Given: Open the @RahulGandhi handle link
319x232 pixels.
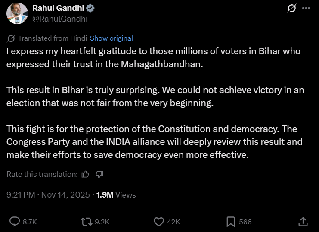Looking at the screenshot, I should 60,19.
